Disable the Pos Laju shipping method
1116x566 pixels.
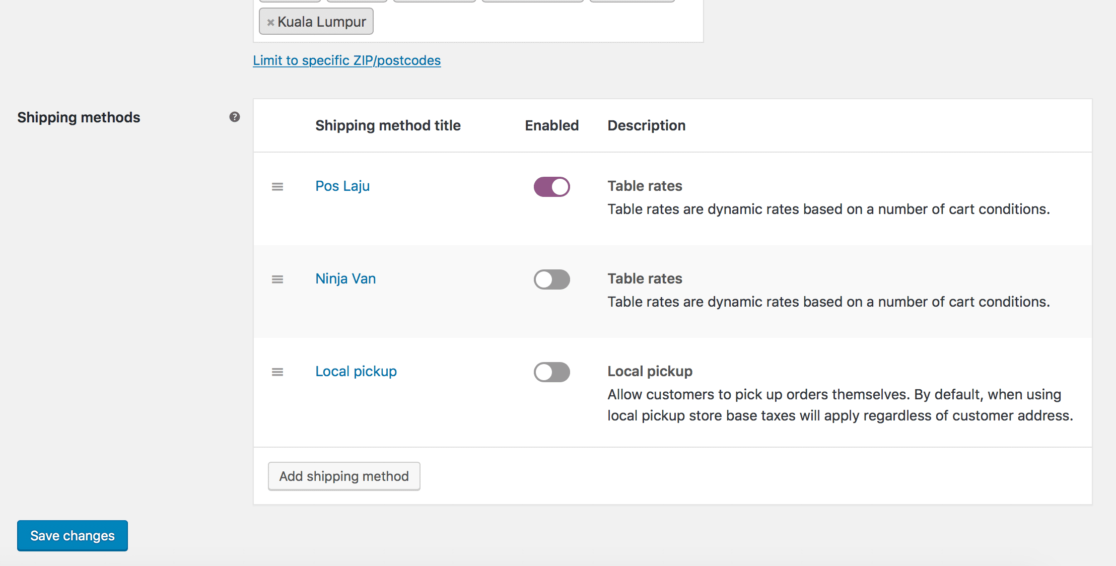pyautogui.click(x=552, y=187)
